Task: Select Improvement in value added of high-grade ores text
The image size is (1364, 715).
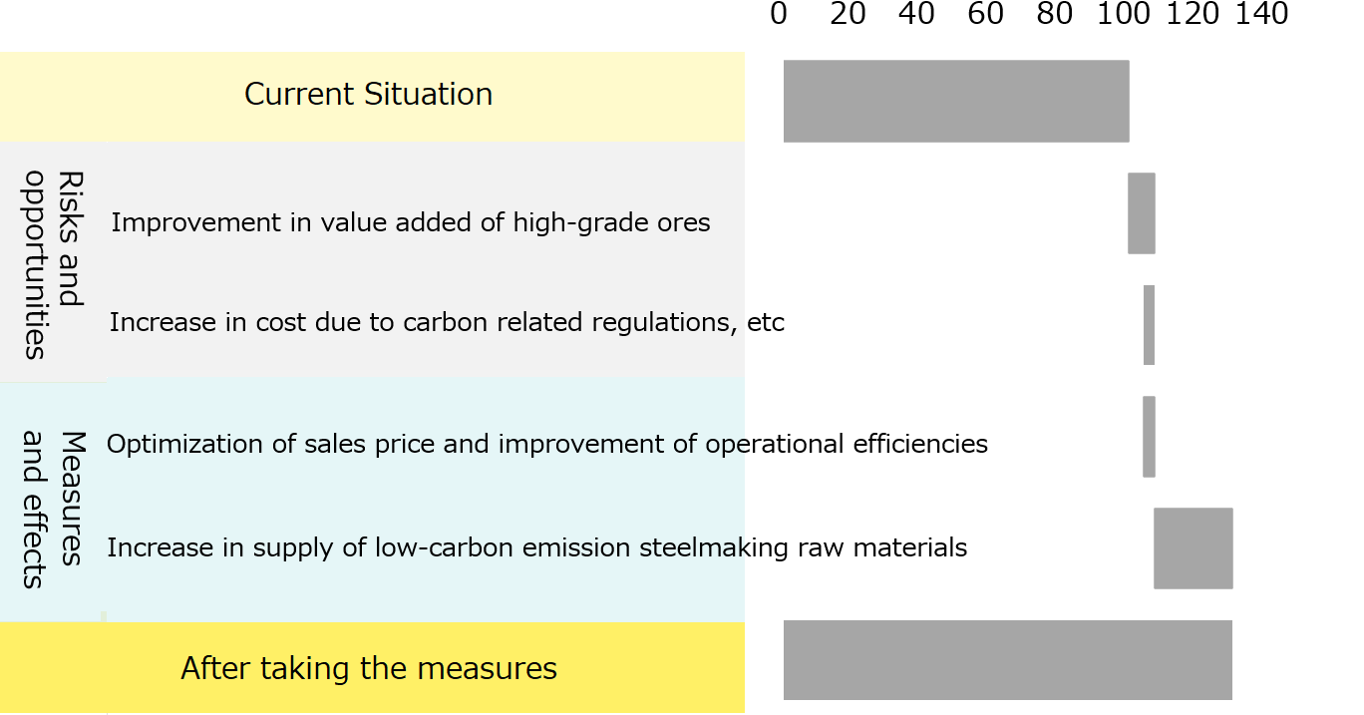Action: (411, 222)
